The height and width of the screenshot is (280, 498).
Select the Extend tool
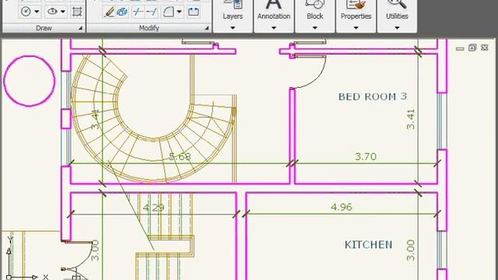(152, 12)
